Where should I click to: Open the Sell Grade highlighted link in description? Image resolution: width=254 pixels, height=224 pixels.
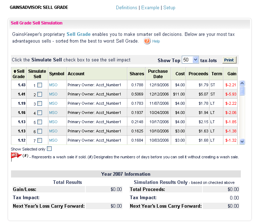[79, 34]
